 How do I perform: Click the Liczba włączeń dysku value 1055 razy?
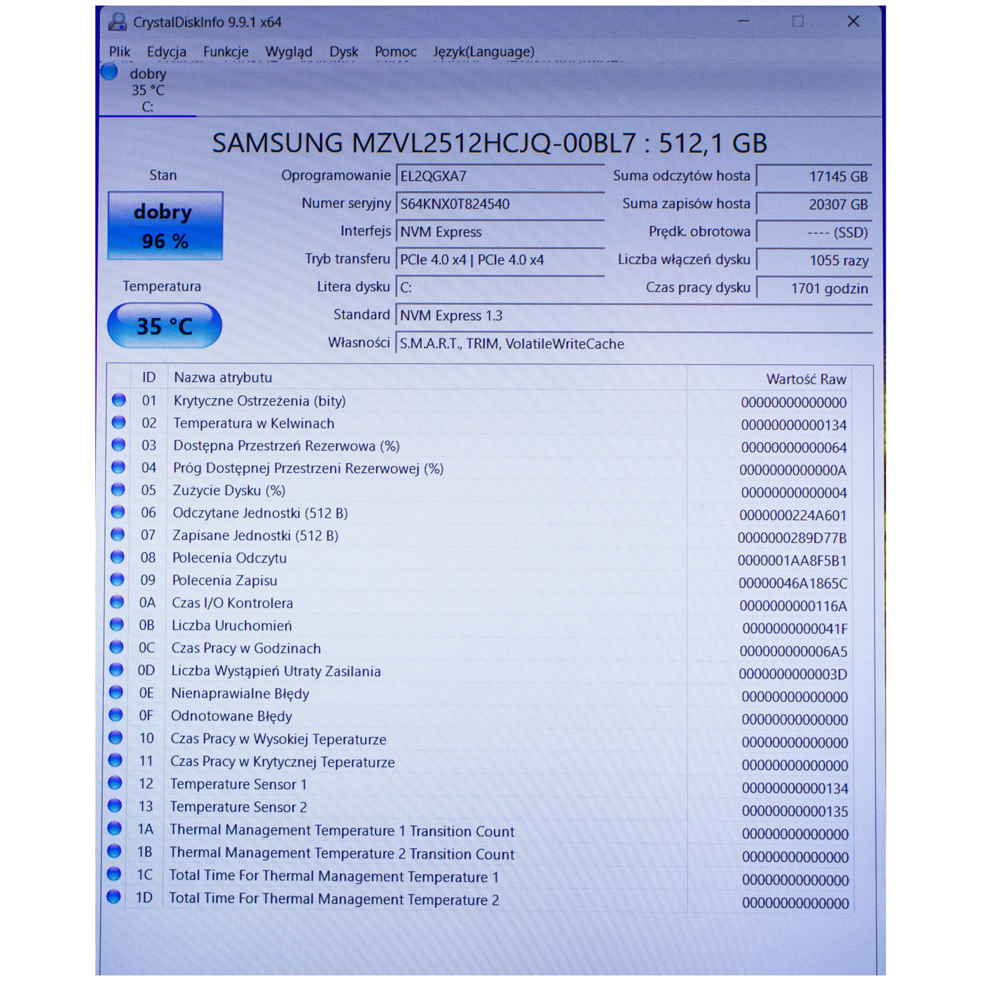coord(814,261)
